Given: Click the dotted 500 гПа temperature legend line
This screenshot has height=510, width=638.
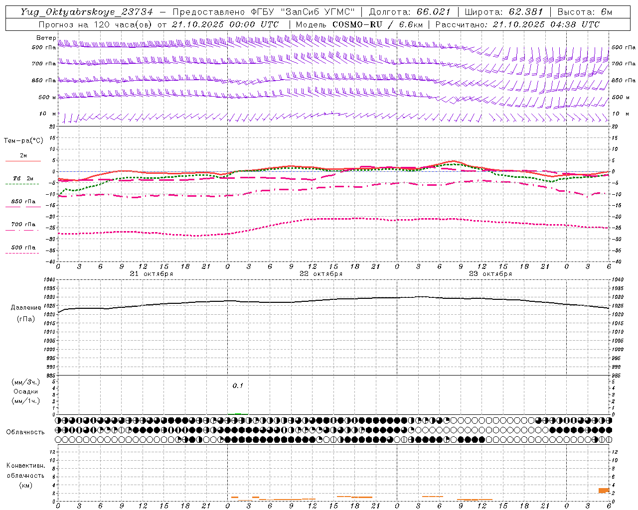Looking at the screenshot, I should click(22, 253).
